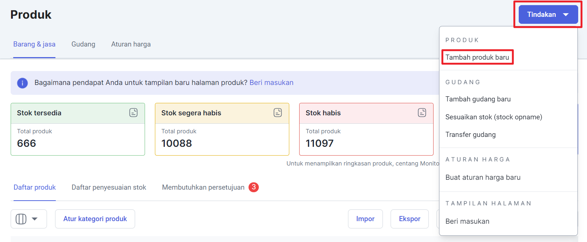Click report icon on Stok tersedia card

coord(134,113)
